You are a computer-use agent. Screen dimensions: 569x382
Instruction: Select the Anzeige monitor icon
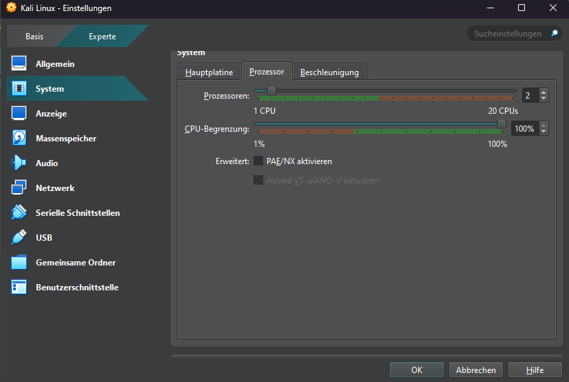point(19,114)
